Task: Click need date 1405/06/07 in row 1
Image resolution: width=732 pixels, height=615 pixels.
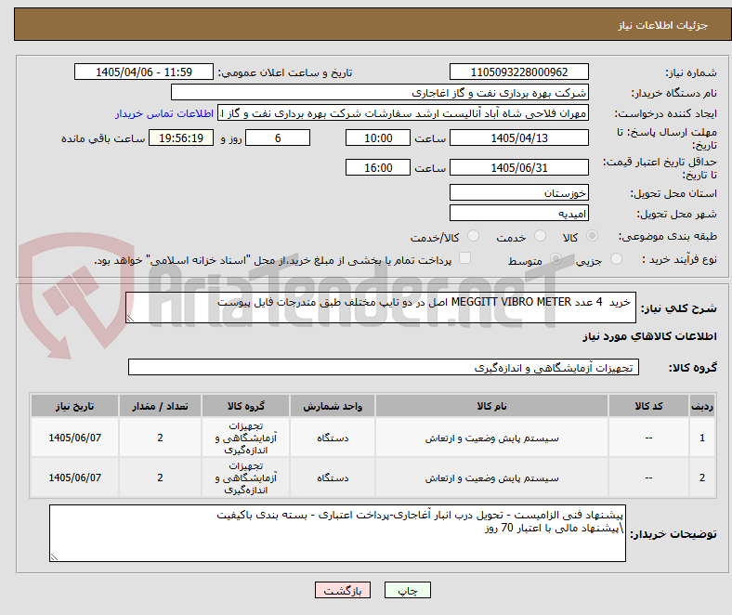Action: 74,438
